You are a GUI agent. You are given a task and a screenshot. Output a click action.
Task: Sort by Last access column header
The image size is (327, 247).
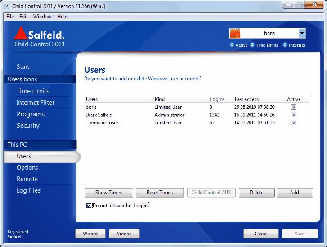[x=255, y=99]
